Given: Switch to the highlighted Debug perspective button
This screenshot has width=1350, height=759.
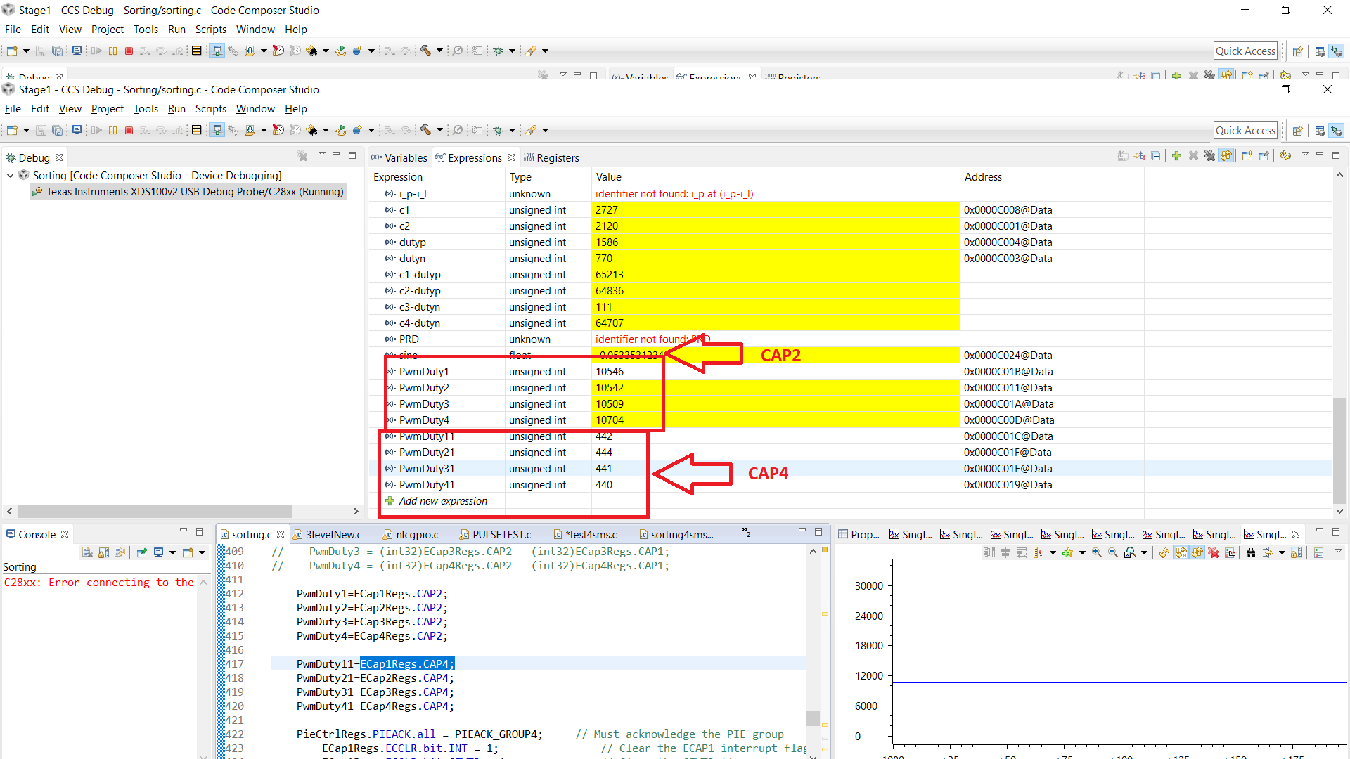Looking at the screenshot, I should [x=1337, y=131].
